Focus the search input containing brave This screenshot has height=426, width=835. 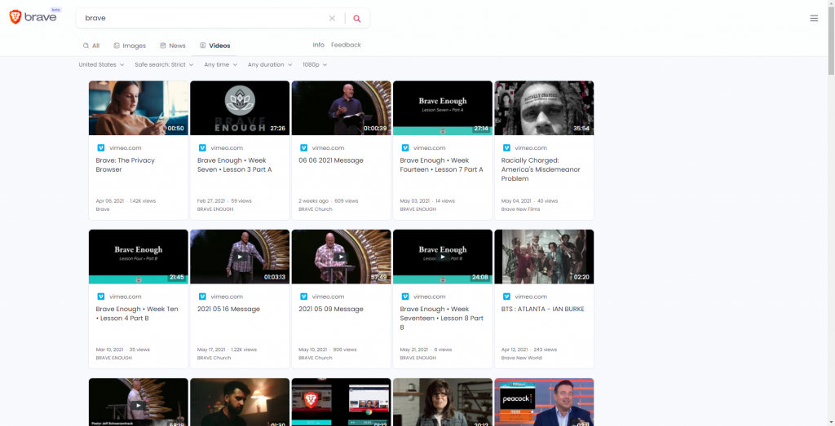[x=204, y=18]
